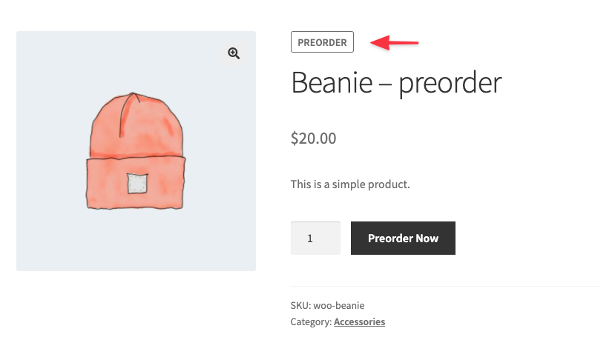The width and height of the screenshot is (615, 337).
Task: Click the word "preorder" in the title
Action: pyautogui.click(x=450, y=83)
